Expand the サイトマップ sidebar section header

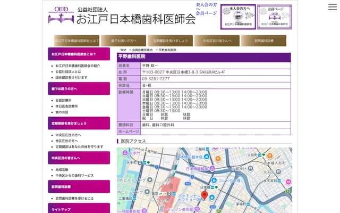pos(79,210)
